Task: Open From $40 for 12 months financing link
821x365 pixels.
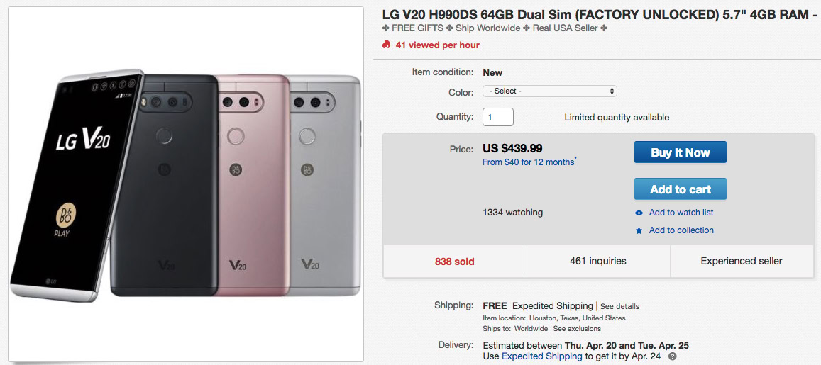Action: (x=529, y=162)
